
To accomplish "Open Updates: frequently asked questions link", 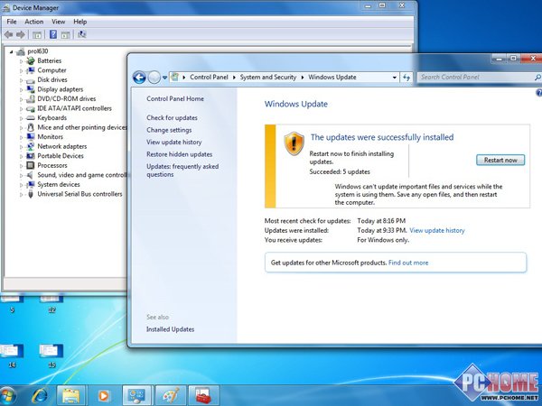I will coord(182,171).
